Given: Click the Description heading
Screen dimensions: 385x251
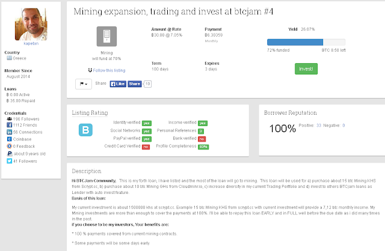Looking at the screenshot, I should (x=87, y=171).
